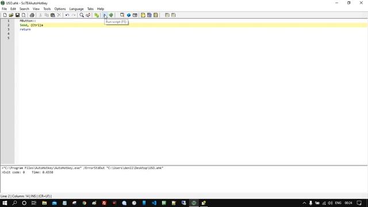Run the script with the play icon
The height and width of the screenshot is (207, 368).
click(105, 16)
